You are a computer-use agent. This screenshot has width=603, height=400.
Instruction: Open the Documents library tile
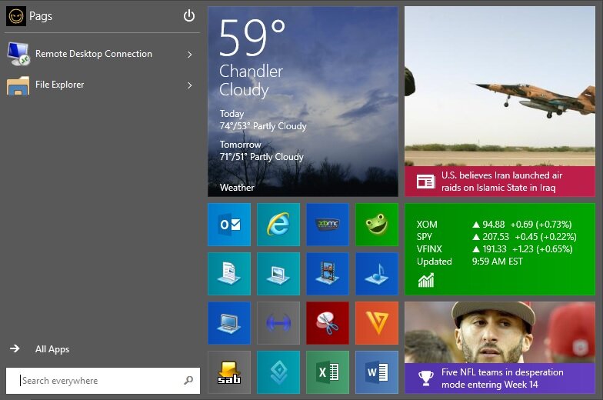click(229, 274)
